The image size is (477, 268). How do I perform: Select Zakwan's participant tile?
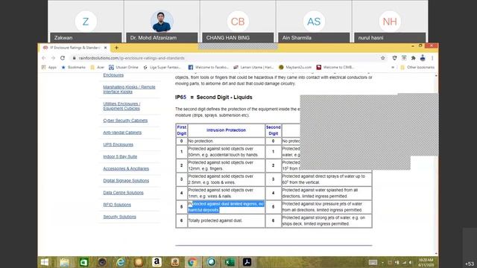tap(86, 22)
